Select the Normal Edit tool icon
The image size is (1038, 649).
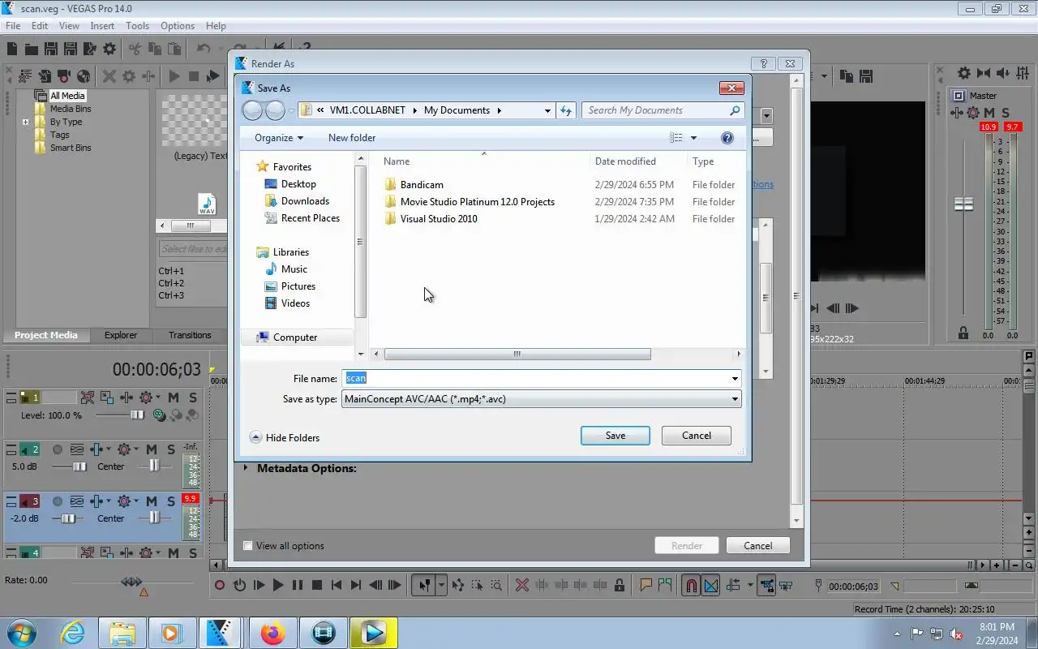click(x=423, y=585)
